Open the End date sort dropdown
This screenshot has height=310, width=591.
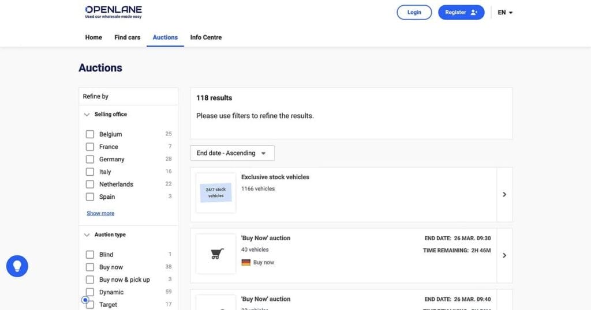(x=232, y=153)
